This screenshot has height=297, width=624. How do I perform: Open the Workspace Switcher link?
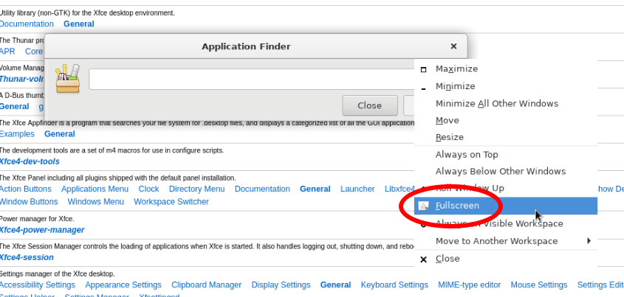171,202
